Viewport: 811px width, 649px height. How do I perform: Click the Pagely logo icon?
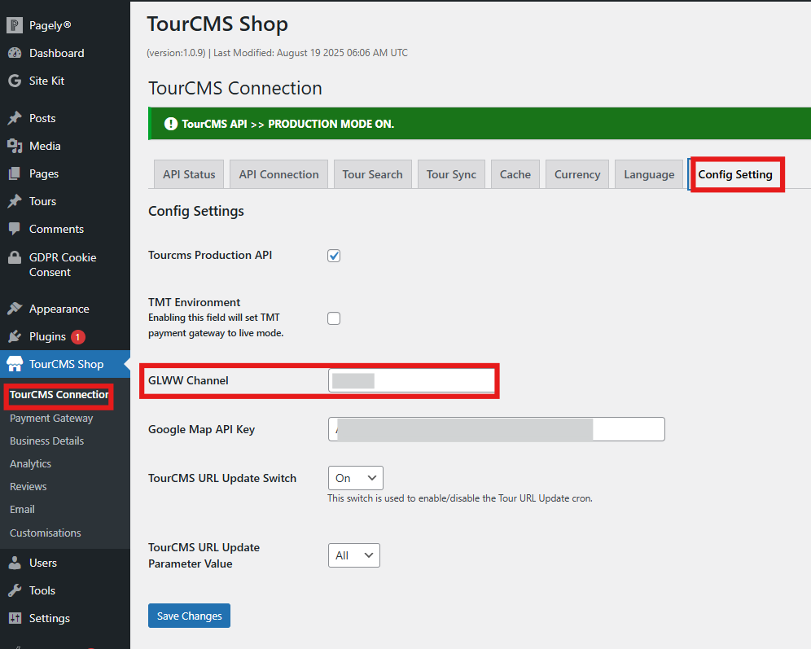(x=15, y=24)
